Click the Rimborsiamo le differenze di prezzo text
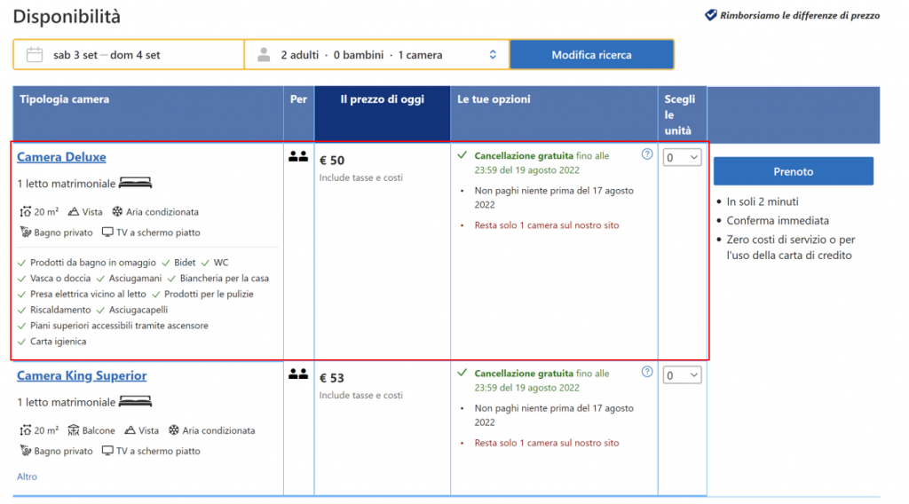Viewport: 909px width, 504px height. (800, 16)
